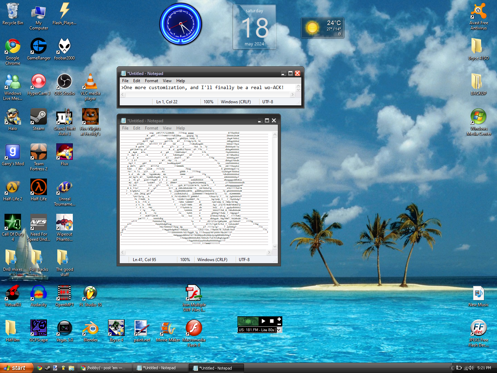Open the Blender desktop icon
This screenshot has height=373, width=497.
pyautogui.click(x=90, y=328)
